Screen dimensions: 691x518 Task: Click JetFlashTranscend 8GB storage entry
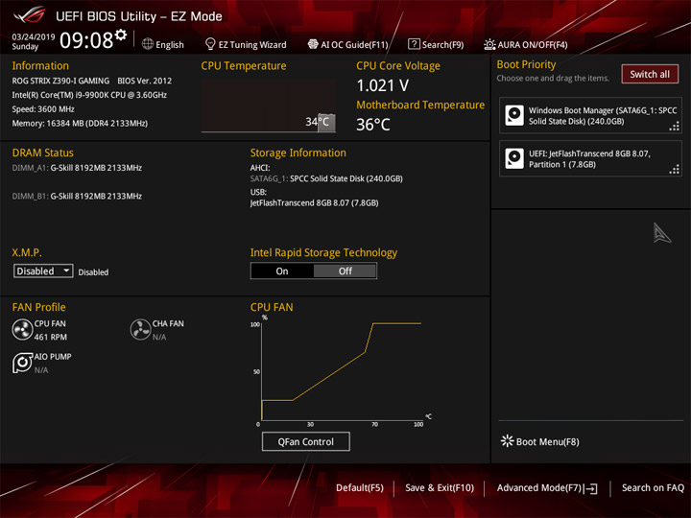pyautogui.click(x=314, y=202)
